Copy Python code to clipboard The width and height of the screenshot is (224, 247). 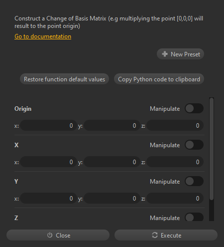159,79
